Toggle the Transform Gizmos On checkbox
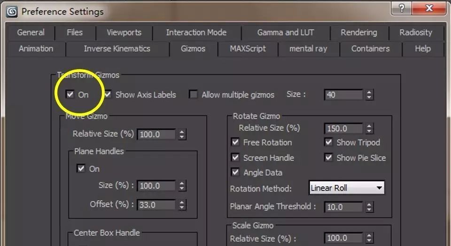The width and height of the screenshot is (451, 246). pyautogui.click(x=70, y=95)
